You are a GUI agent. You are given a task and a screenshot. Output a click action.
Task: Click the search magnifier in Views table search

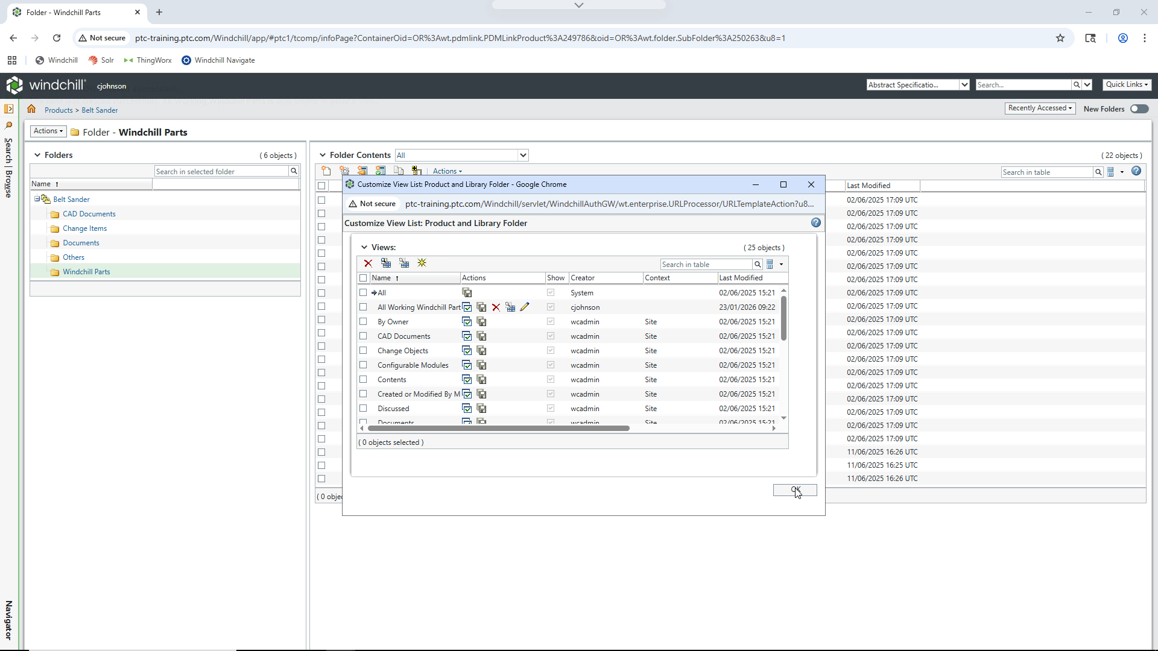click(758, 265)
